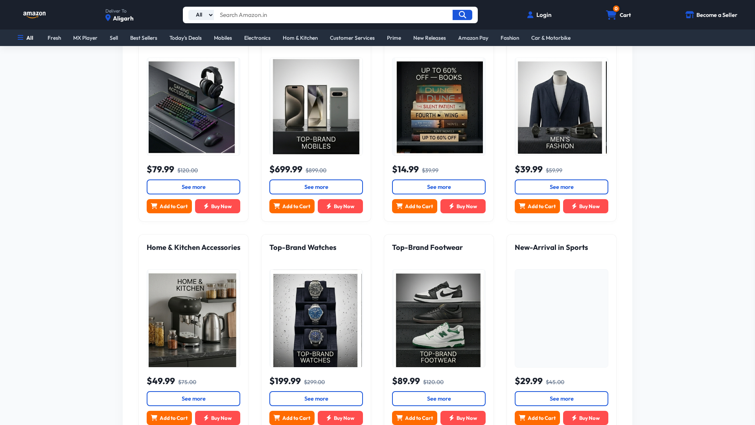Click Login link text
This screenshot has height=425, width=755.
pyautogui.click(x=544, y=15)
